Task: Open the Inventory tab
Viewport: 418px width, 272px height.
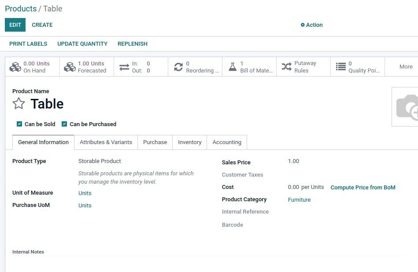Action: (189, 142)
